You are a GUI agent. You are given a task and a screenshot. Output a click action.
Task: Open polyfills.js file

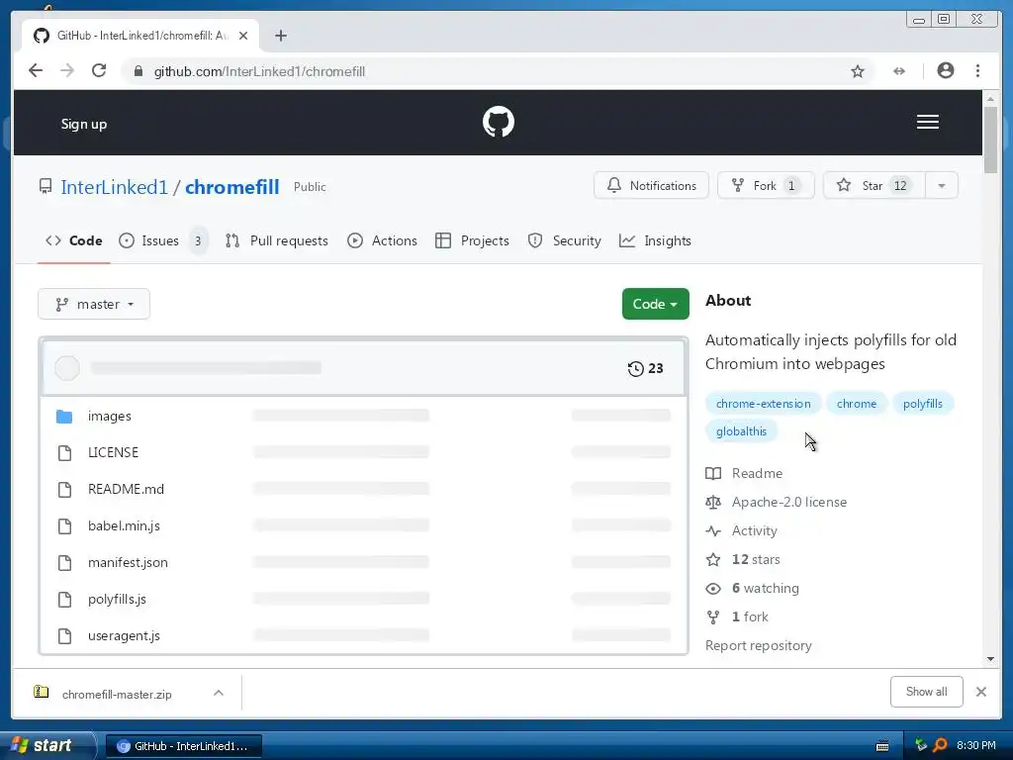117,599
